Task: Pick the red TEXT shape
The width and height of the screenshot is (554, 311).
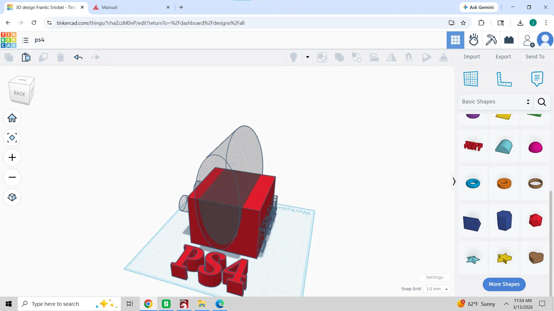Action: [x=473, y=146]
